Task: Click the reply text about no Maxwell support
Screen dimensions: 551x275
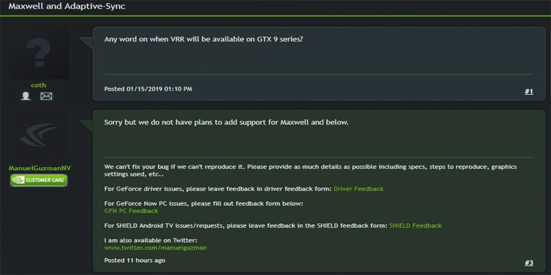Action: tap(226, 122)
